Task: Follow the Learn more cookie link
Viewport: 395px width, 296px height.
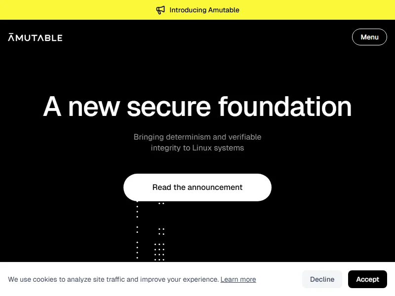Action: (238, 279)
